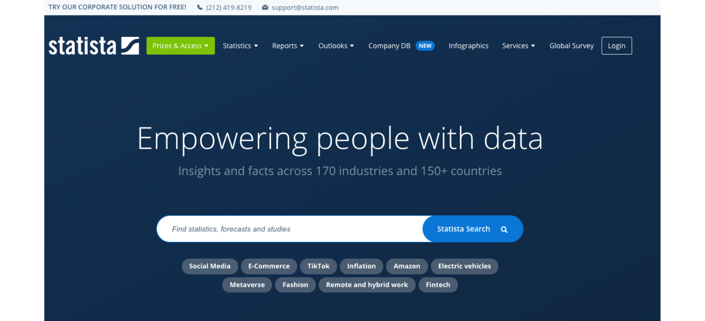Select the E-Commerce topic tag
705x321 pixels.
[269, 266]
